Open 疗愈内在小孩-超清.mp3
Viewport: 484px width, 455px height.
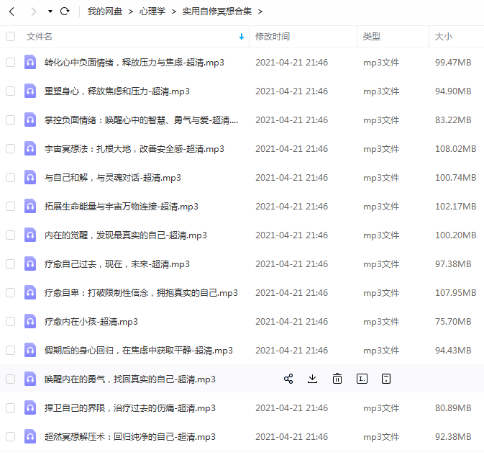91,322
